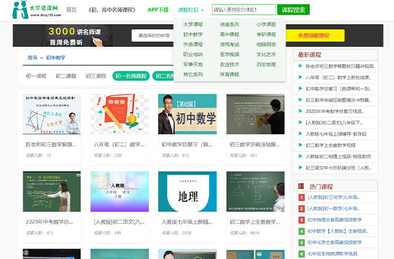Open the 初二数学上全套教学 course thumbnail
Viewport: 394px width, 259px height.
[255, 192]
